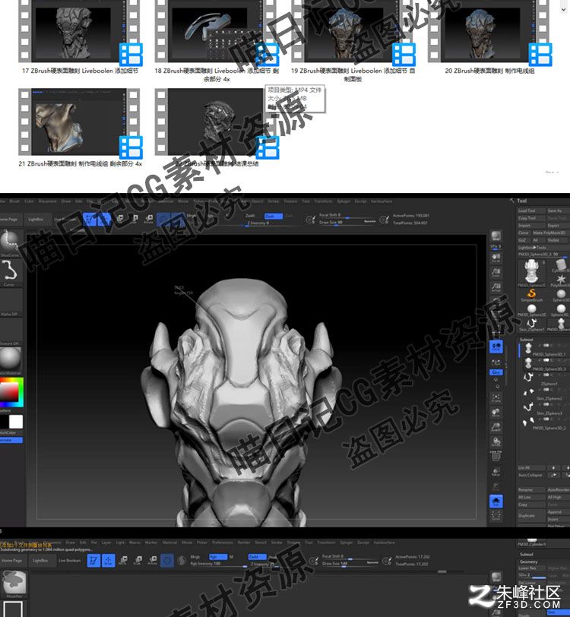Toggle Solo mode on right shelf
This screenshot has width=570, height=617.
click(x=496, y=501)
